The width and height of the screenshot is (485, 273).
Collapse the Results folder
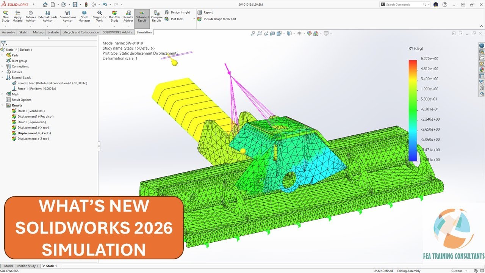pos(2,105)
